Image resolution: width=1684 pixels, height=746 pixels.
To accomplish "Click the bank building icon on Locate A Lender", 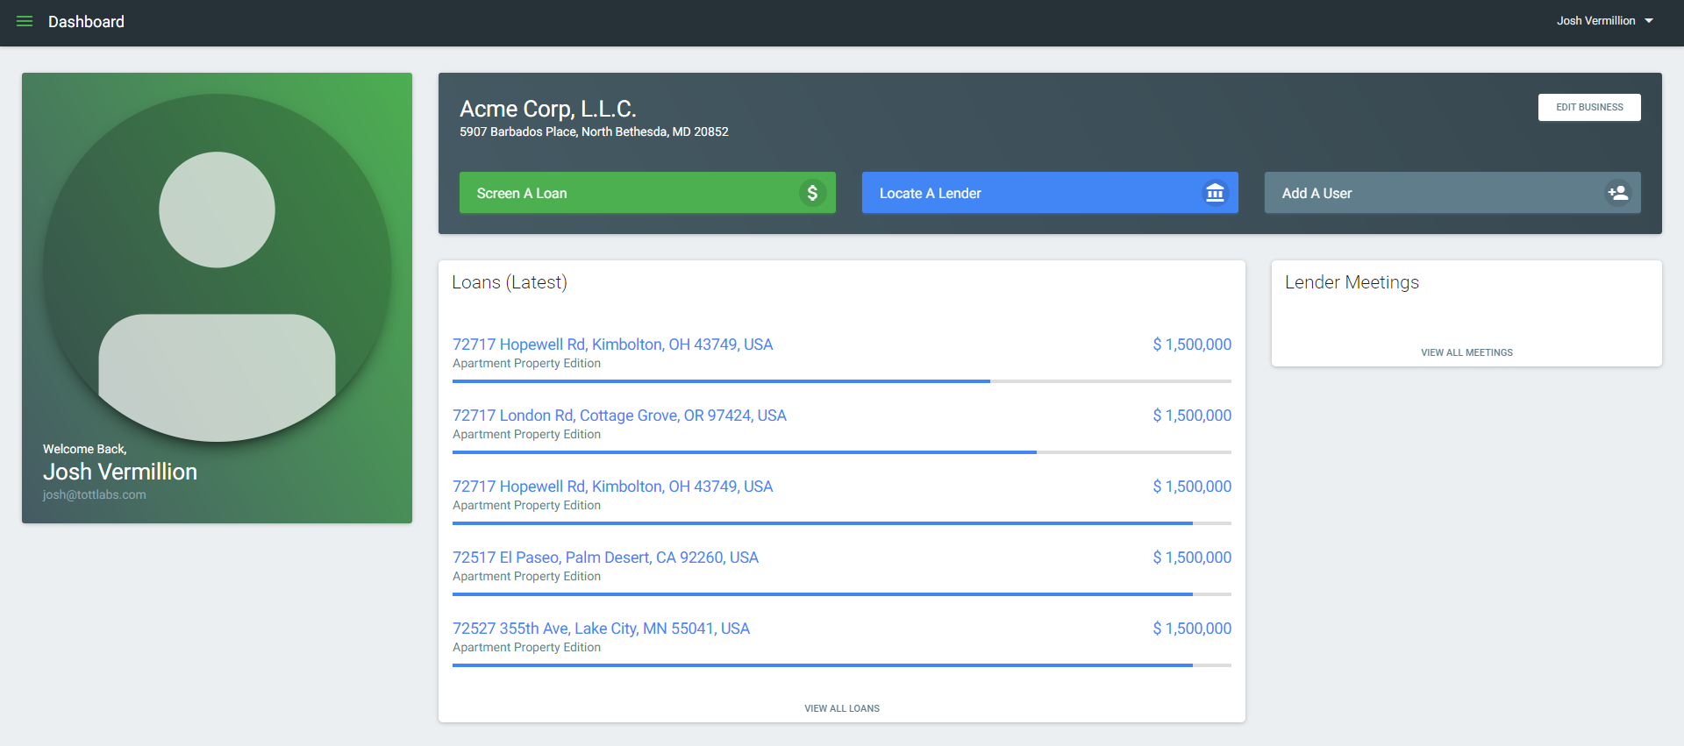I will (x=1215, y=193).
